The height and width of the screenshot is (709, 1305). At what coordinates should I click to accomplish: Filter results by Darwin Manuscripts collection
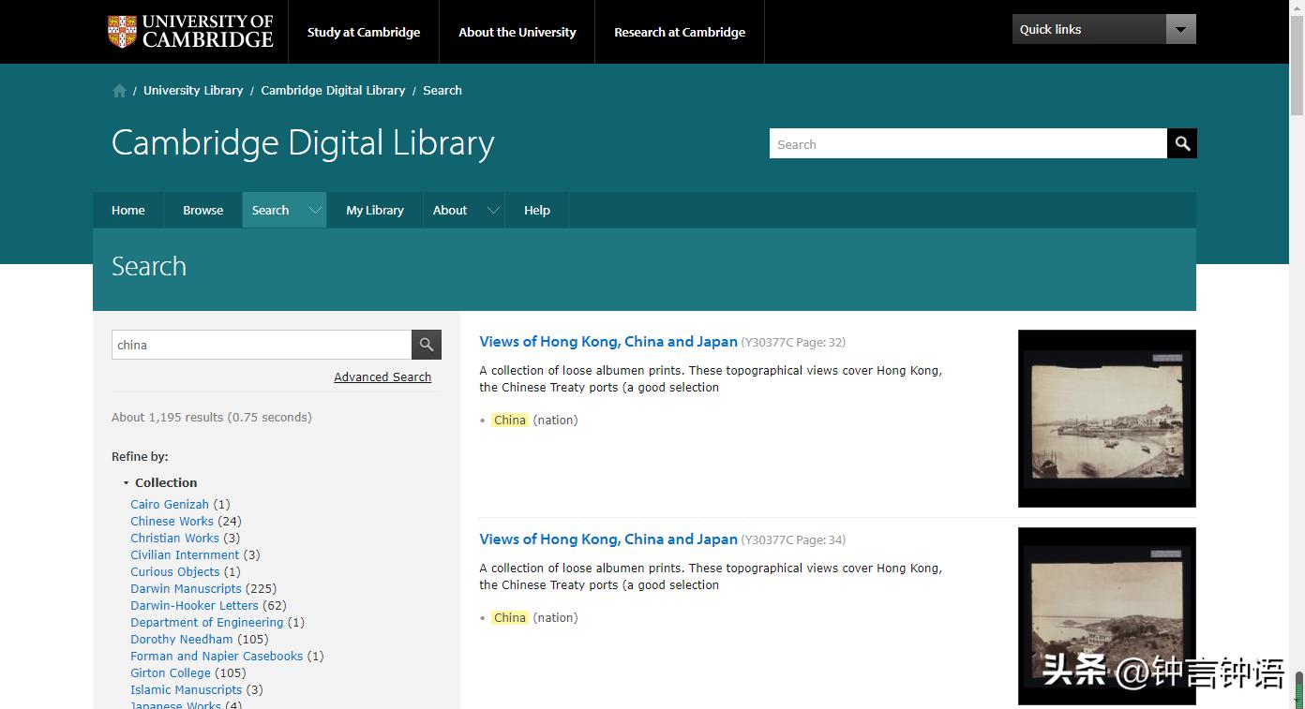coord(186,589)
